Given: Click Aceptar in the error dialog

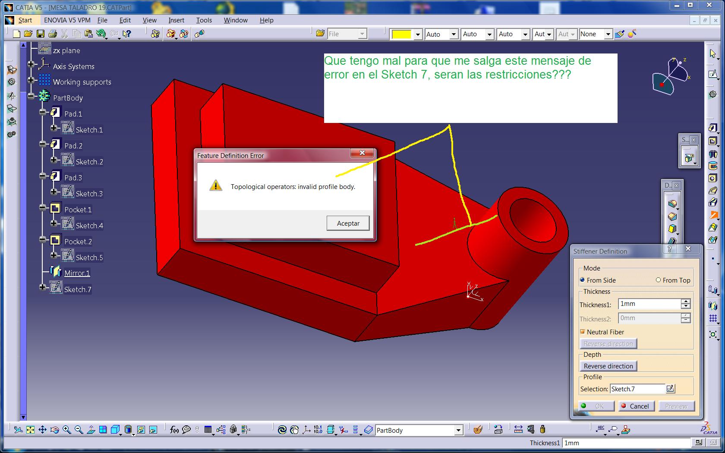Looking at the screenshot, I should pyautogui.click(x=348, y=223).
